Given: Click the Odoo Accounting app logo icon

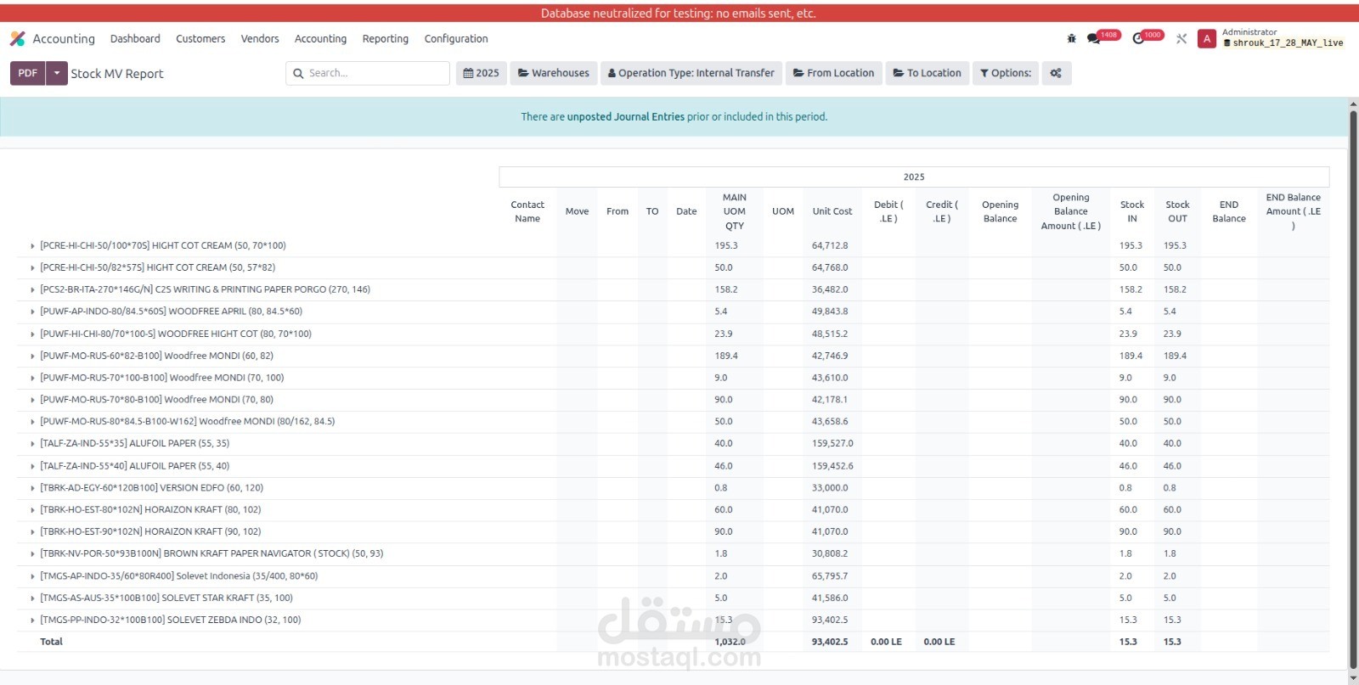Looking at the screenshot, I should (17, 39).
